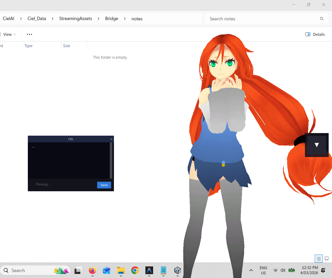Sort by the Type column header
Image resolution: width=332 pixels, height=278 pixels.
point(29,46)
